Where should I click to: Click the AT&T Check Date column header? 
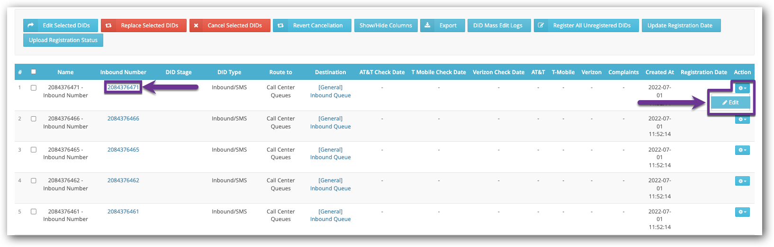click(x=382, y=72)
